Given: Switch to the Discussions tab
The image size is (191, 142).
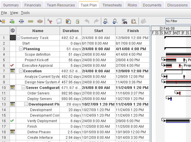Looking at the screenshot, I should (178, 5).
